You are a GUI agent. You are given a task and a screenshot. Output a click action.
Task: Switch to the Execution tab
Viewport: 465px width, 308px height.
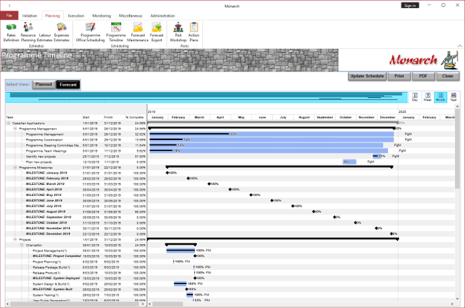(76, 16)
